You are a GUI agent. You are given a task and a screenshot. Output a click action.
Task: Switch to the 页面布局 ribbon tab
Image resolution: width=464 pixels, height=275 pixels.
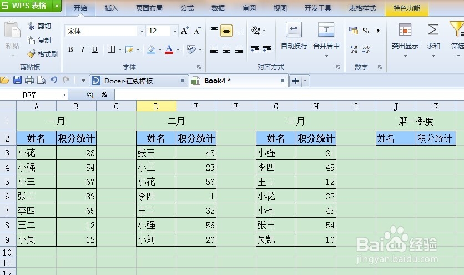(x=149, y=8)
